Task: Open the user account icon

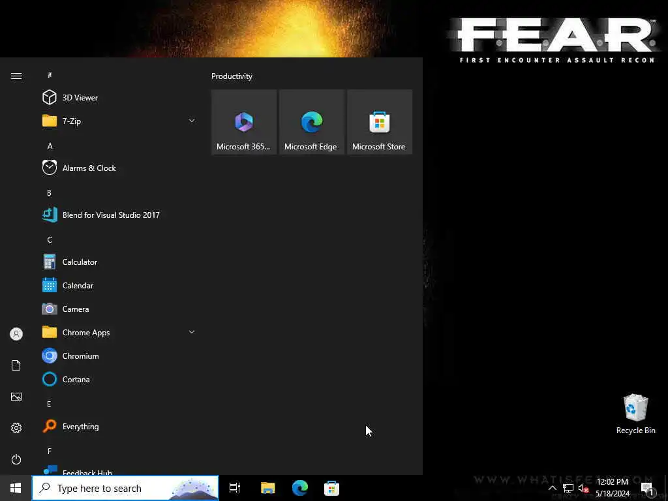Action: click(16, 334)
